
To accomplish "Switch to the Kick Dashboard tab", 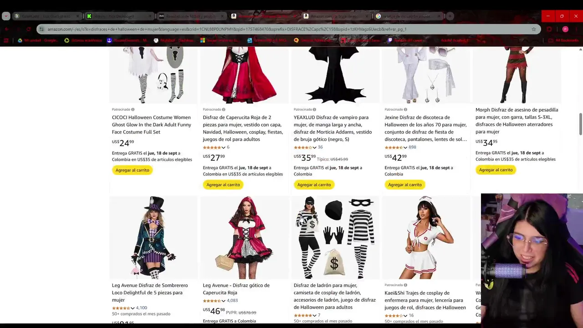I will [x=118, y=16].
